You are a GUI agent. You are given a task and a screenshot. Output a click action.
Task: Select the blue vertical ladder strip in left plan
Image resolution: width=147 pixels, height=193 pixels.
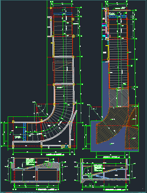[24, 132]
